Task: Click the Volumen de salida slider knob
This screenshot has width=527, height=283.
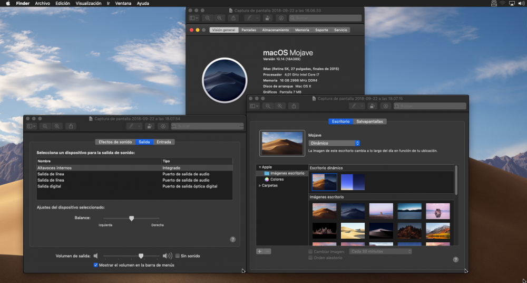Action: [x=141, y=256]
